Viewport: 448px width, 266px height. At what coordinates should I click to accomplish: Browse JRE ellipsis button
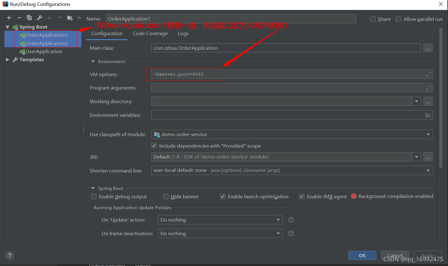tap(428, 157)
